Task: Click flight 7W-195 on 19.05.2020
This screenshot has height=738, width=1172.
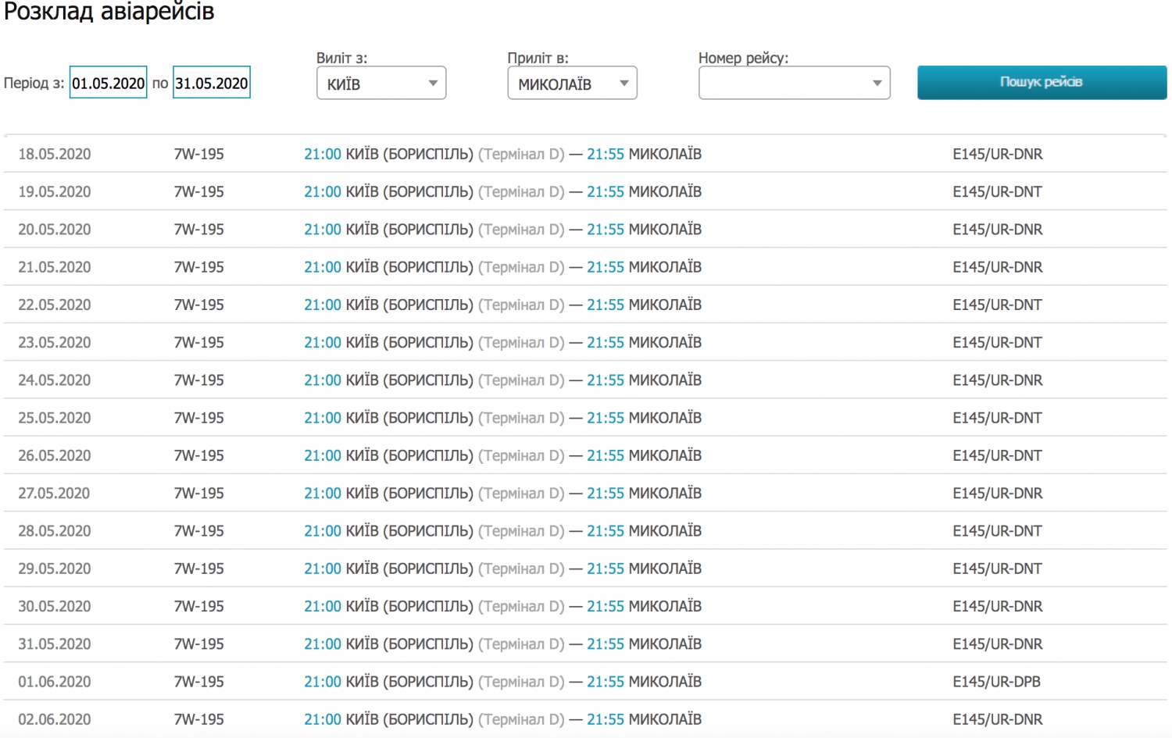Action: 198,192
